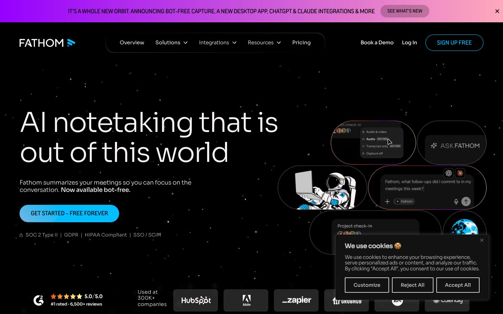The height and width of the screenshot is (314, 503).
Task: Click the 5.0/5.0 rating text
Action: (x=94, y=297)
